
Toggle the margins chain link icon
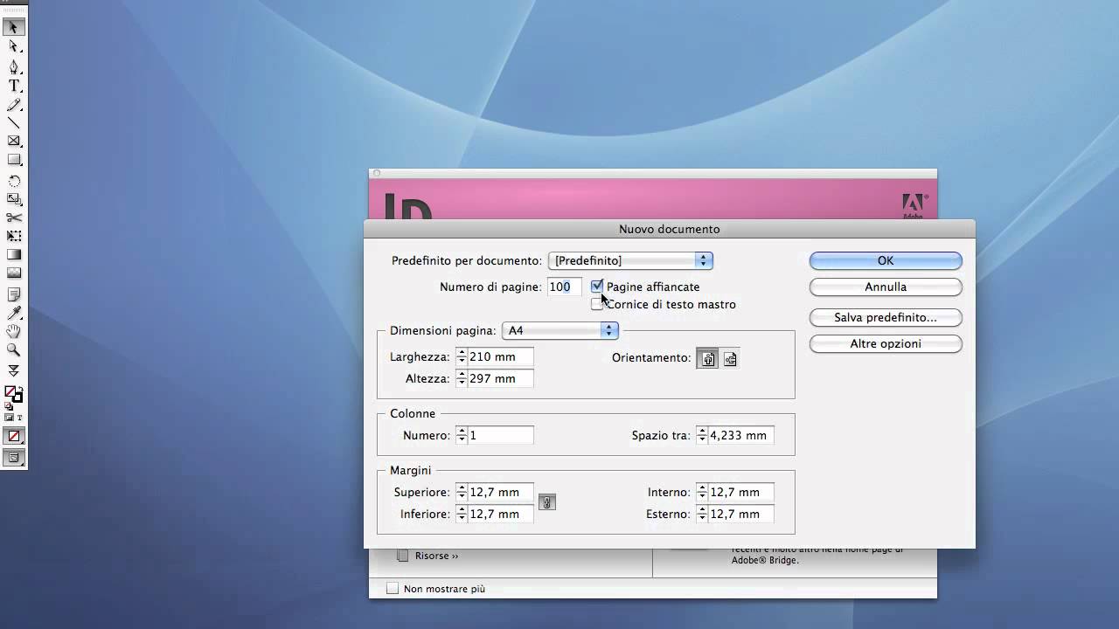[x=546, y=502]
